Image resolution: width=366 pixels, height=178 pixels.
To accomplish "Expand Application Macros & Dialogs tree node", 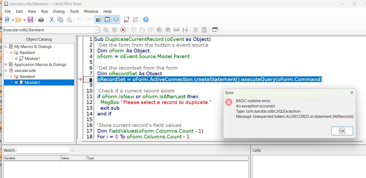I will (x=6, y=64).
